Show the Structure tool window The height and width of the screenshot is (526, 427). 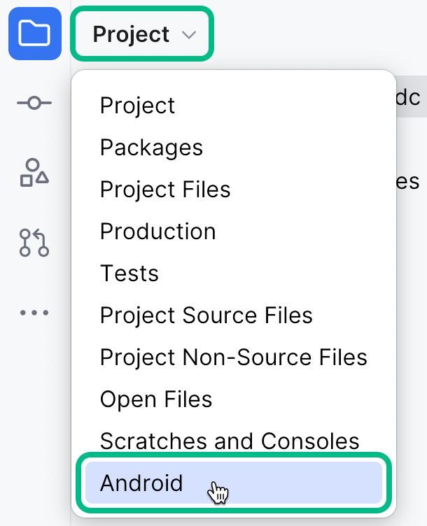pos(34,173)
